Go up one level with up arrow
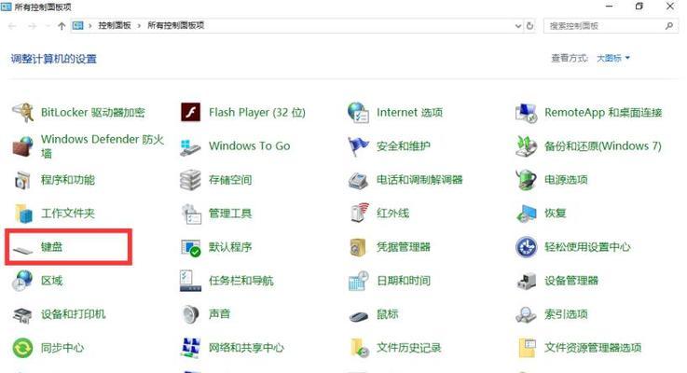 click(62, 26)
